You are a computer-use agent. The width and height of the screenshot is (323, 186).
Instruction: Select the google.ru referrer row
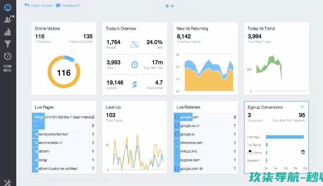[x=205, y=134]
